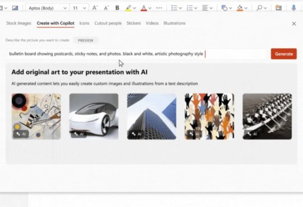Open the Find search tool
This screenshot has height=207, width=303.
pyautogui.click(x=259, y=8)
